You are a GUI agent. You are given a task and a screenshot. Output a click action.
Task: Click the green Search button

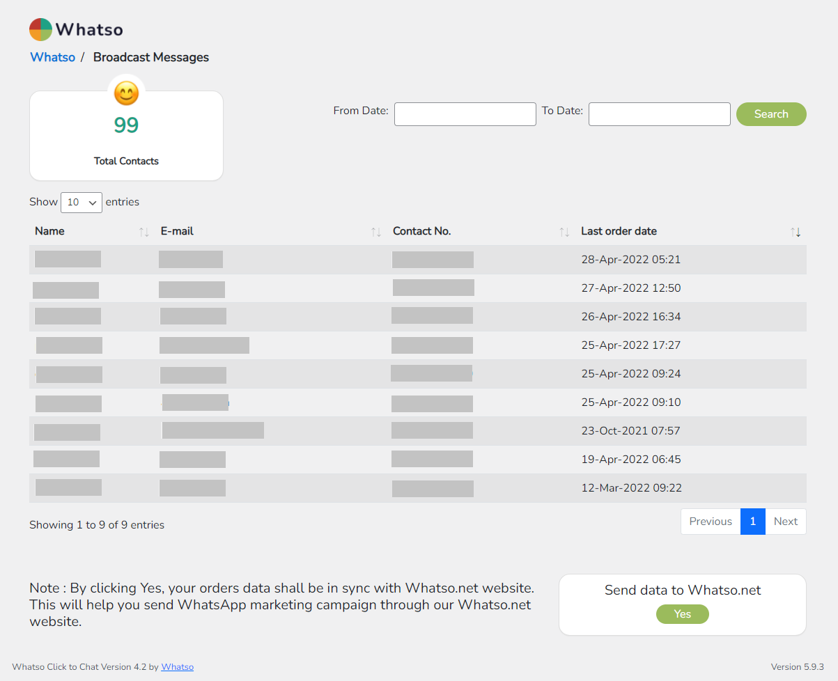coord(771,114)
